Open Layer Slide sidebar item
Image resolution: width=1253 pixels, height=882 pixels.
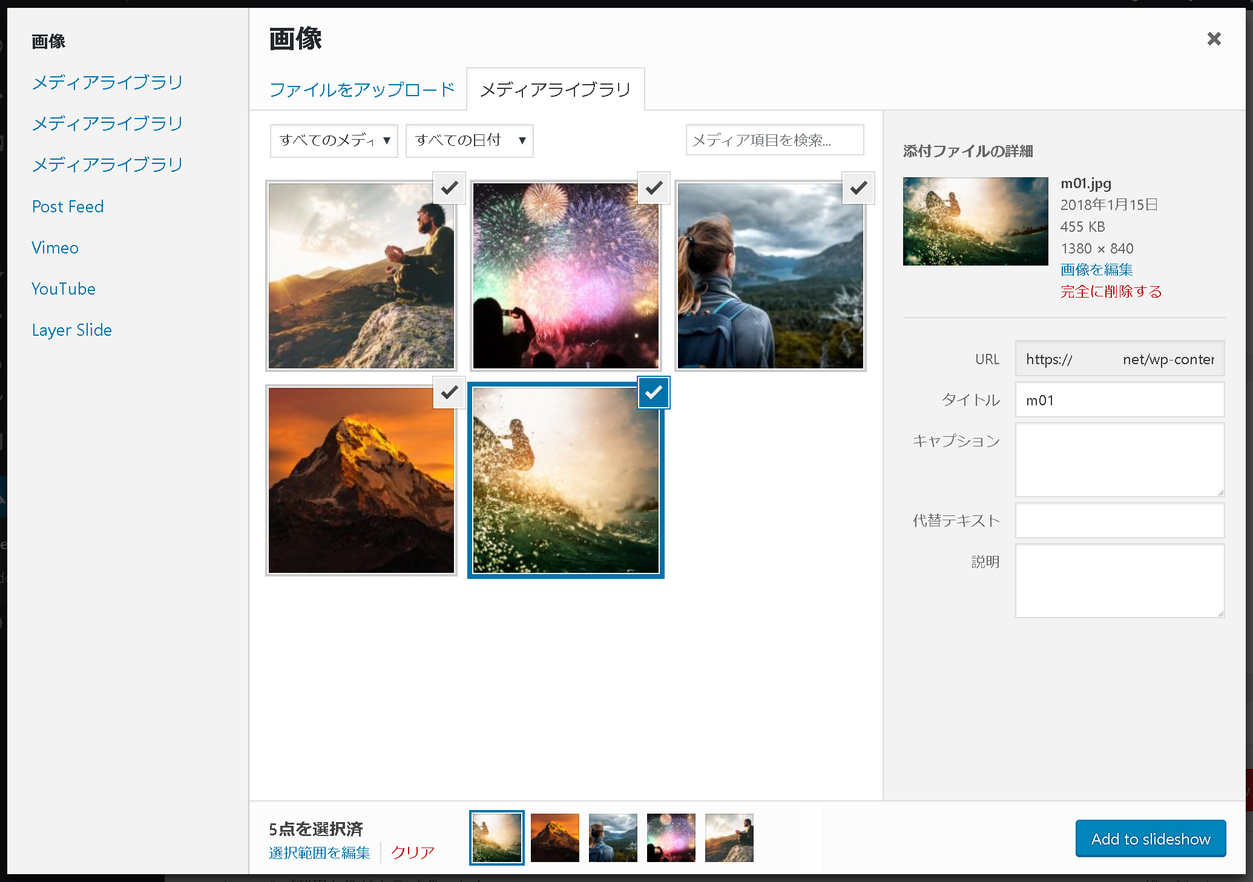[71, 330]
